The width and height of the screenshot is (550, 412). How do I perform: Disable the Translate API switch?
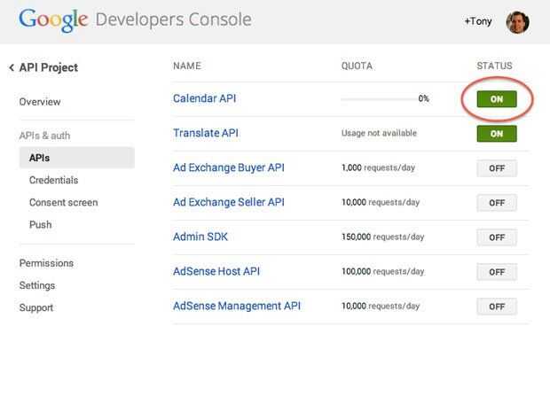tap(497, 134)
